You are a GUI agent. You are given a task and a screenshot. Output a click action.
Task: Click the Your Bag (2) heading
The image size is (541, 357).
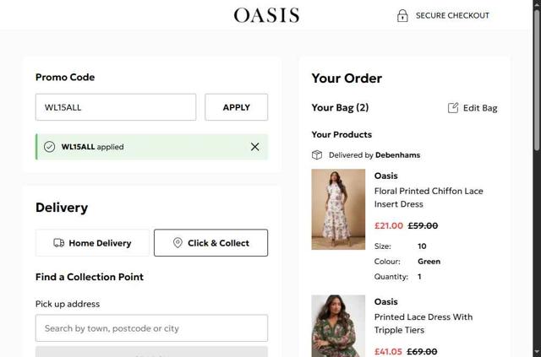(x=340, y=108)
